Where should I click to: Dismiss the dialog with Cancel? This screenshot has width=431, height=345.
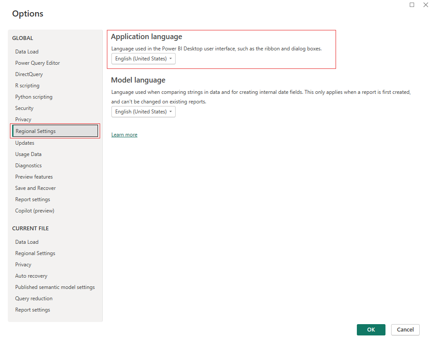click(x=405, y=330)
